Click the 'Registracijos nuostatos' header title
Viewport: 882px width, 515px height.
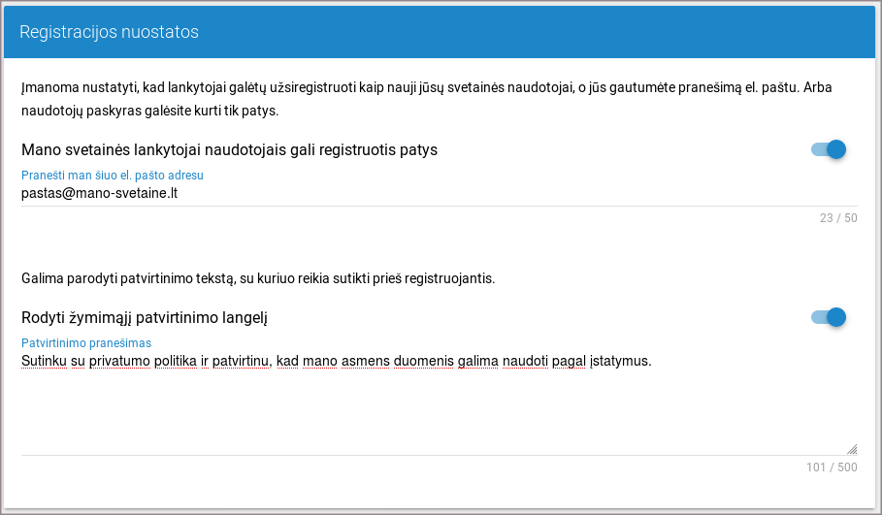109,32
